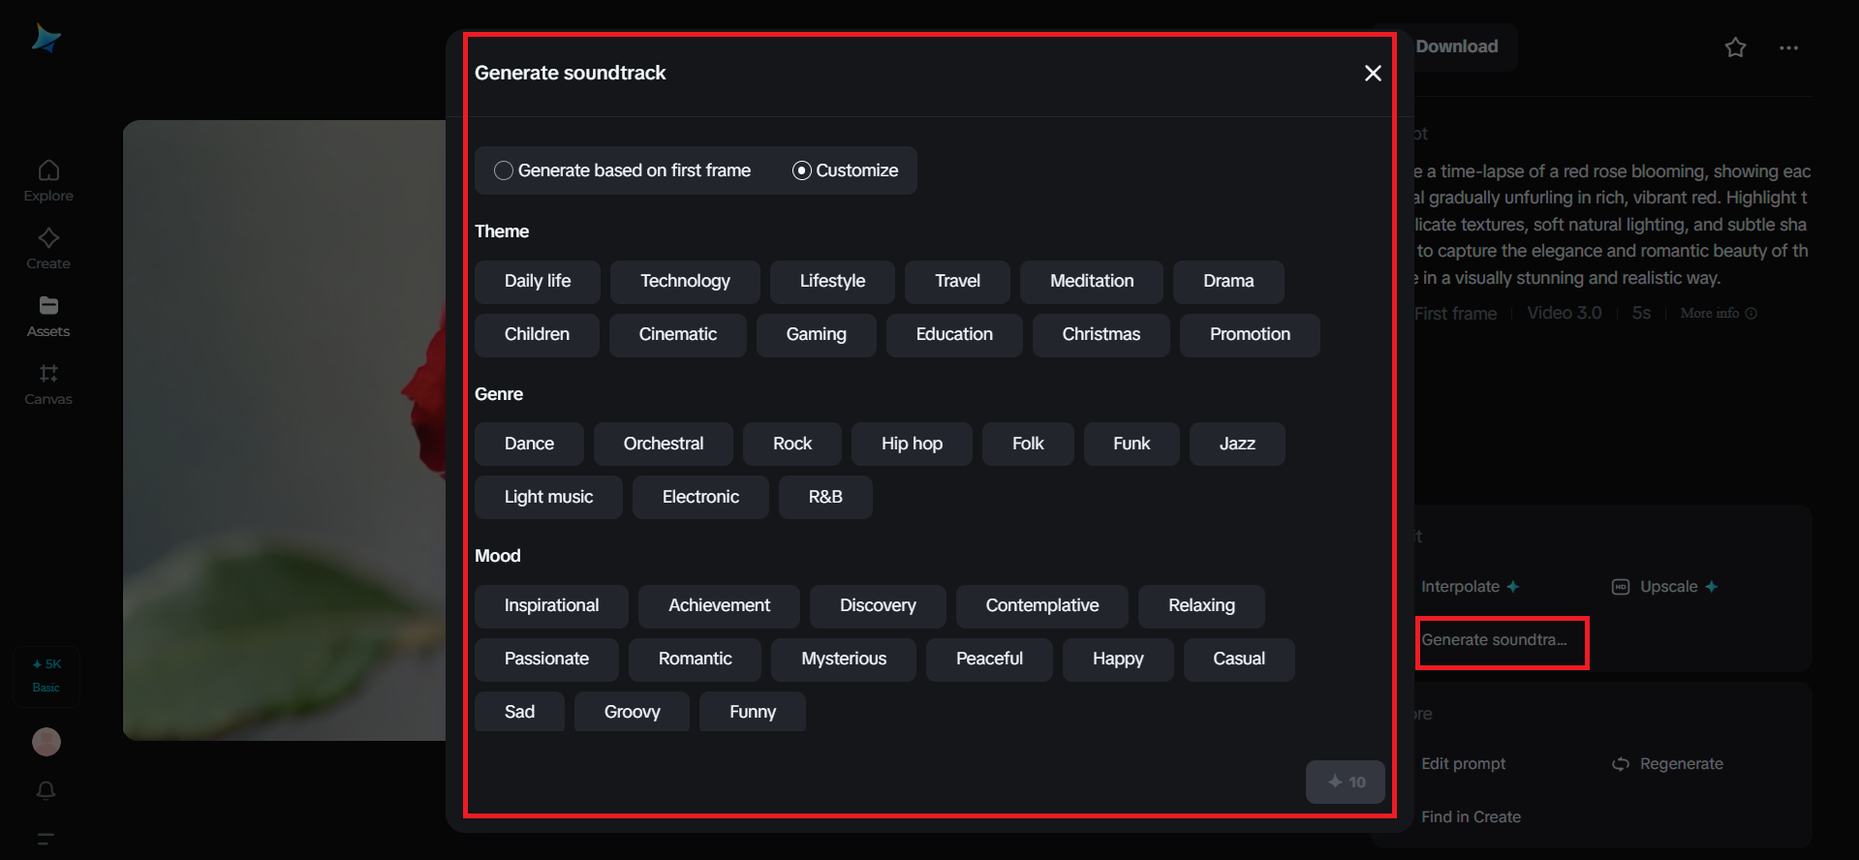Toggle the Meditation theme option
The image size is (1859, 860).
[1091, 282]
